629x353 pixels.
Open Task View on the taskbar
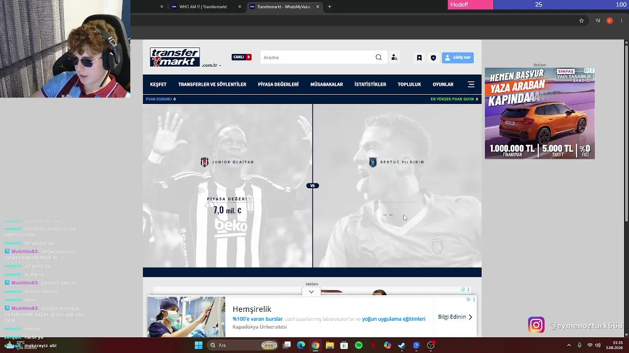(287, 345)
